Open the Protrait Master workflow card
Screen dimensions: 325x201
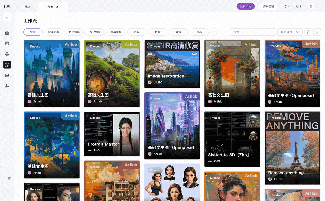[x=112, y=134]
